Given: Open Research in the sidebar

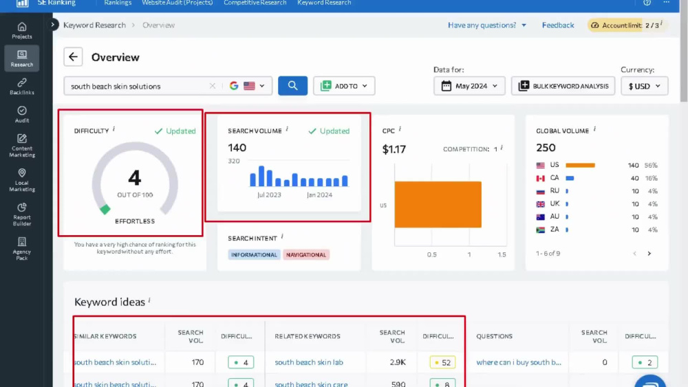Looking at the screenshot, I should coord(22,58).
